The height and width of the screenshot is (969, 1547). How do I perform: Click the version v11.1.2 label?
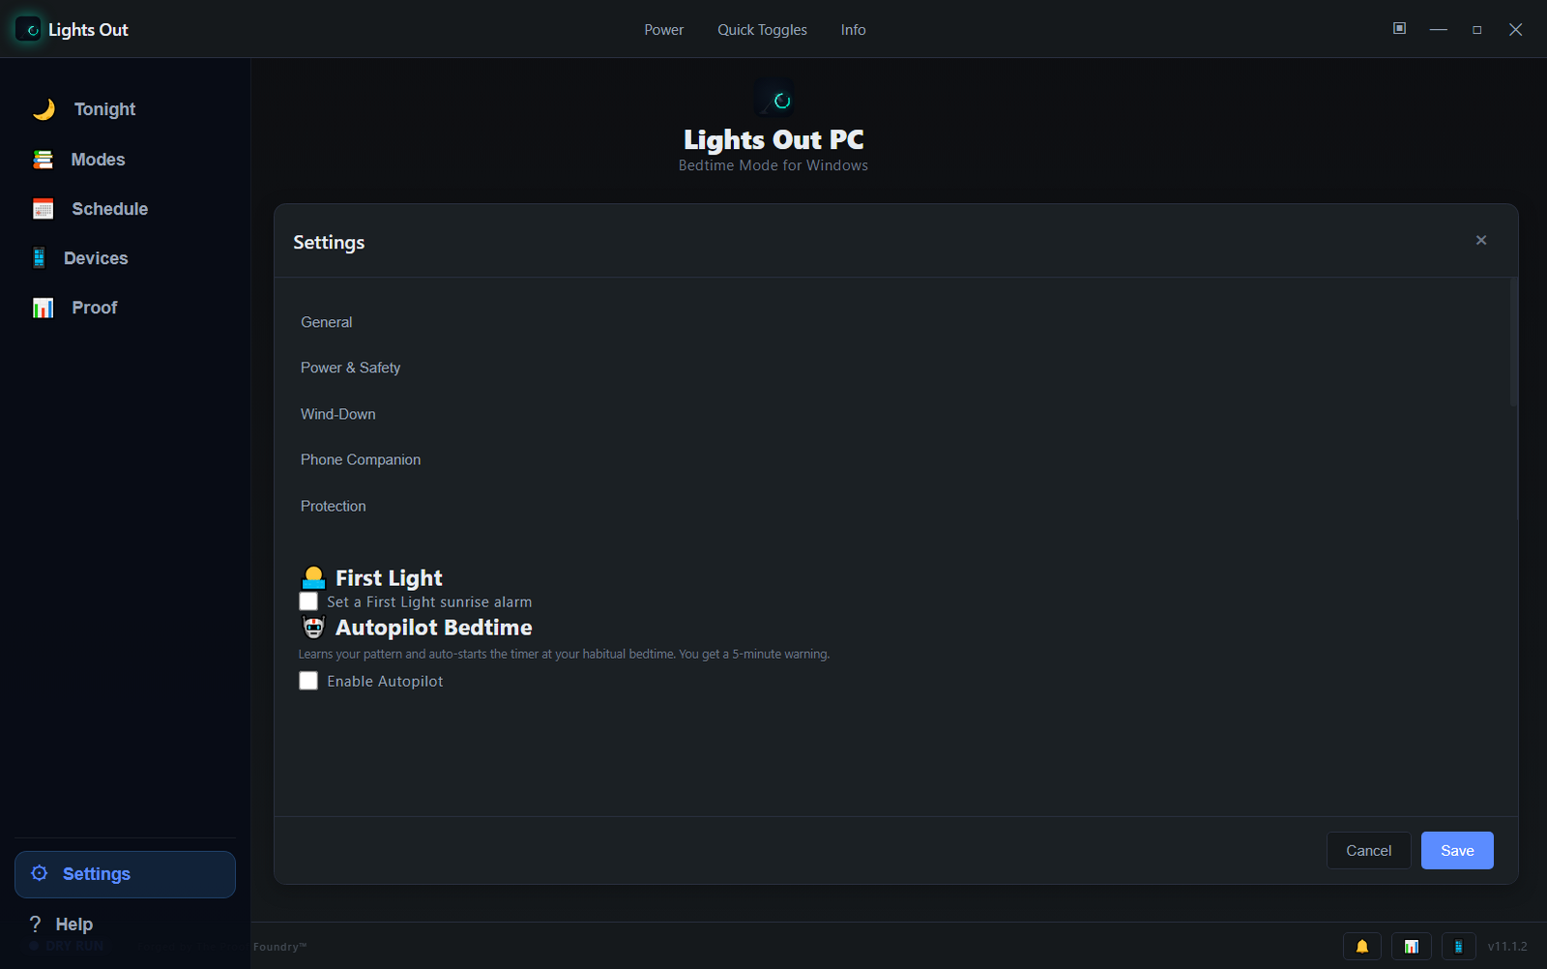click(1507, 947)
